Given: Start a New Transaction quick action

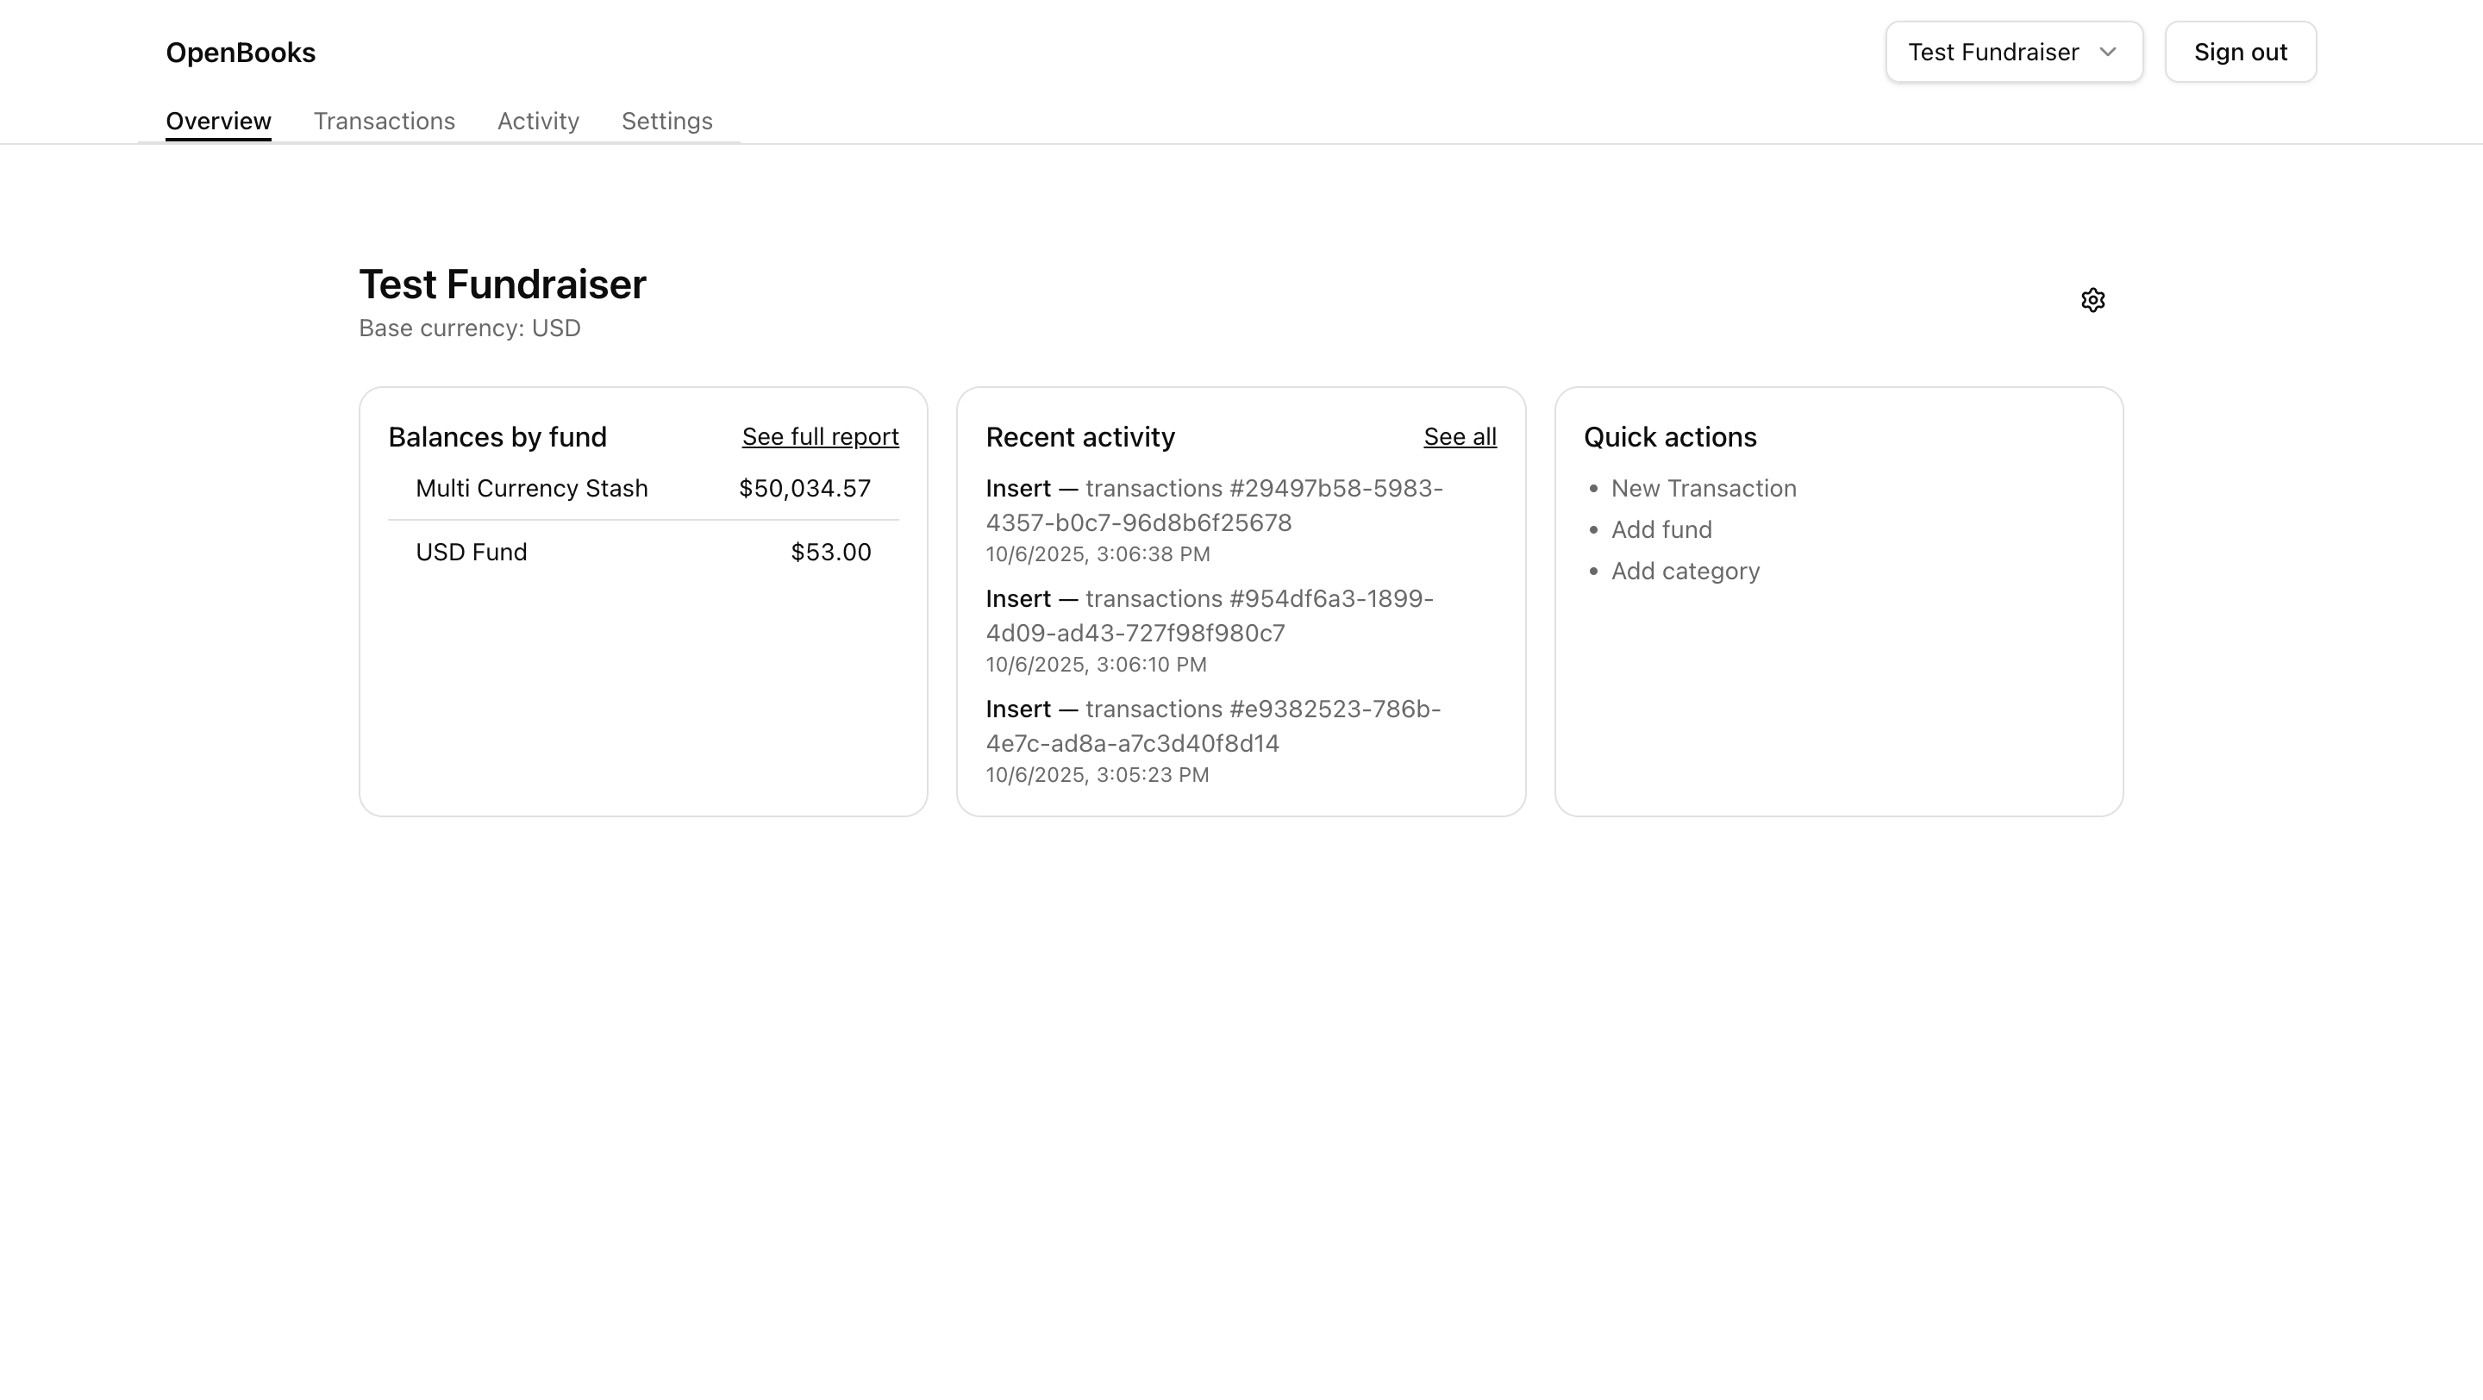Looking at the screenshot, I should tap(1704, 489).
